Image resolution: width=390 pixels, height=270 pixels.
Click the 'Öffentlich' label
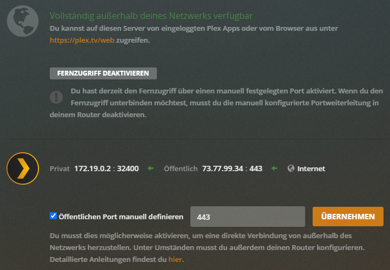[x=181, y=168]
